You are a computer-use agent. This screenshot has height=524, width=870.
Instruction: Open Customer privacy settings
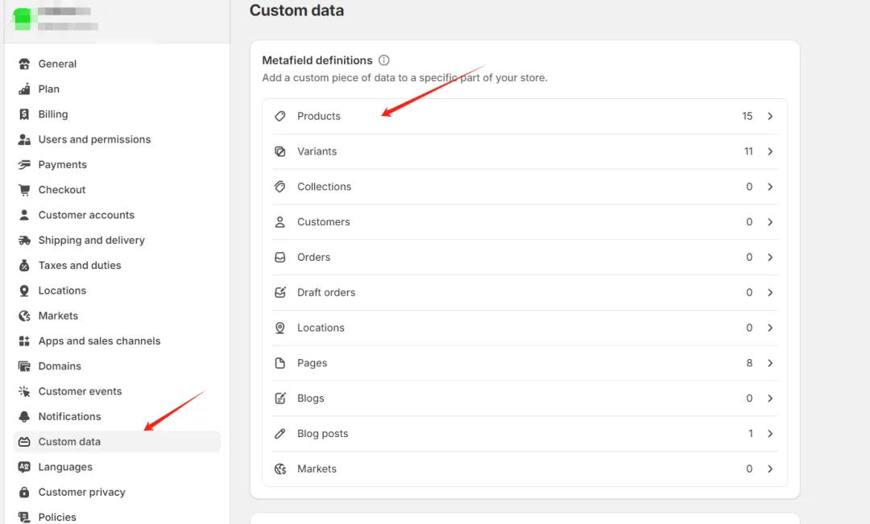(x=81, y=492)
